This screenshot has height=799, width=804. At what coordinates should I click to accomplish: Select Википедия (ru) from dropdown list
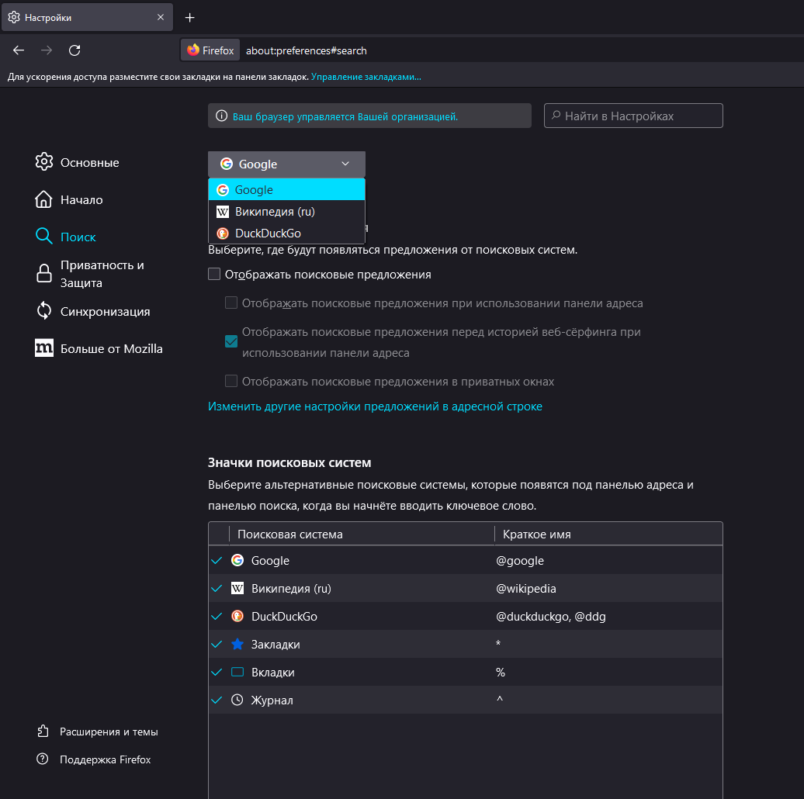click(x=275, y=211)
